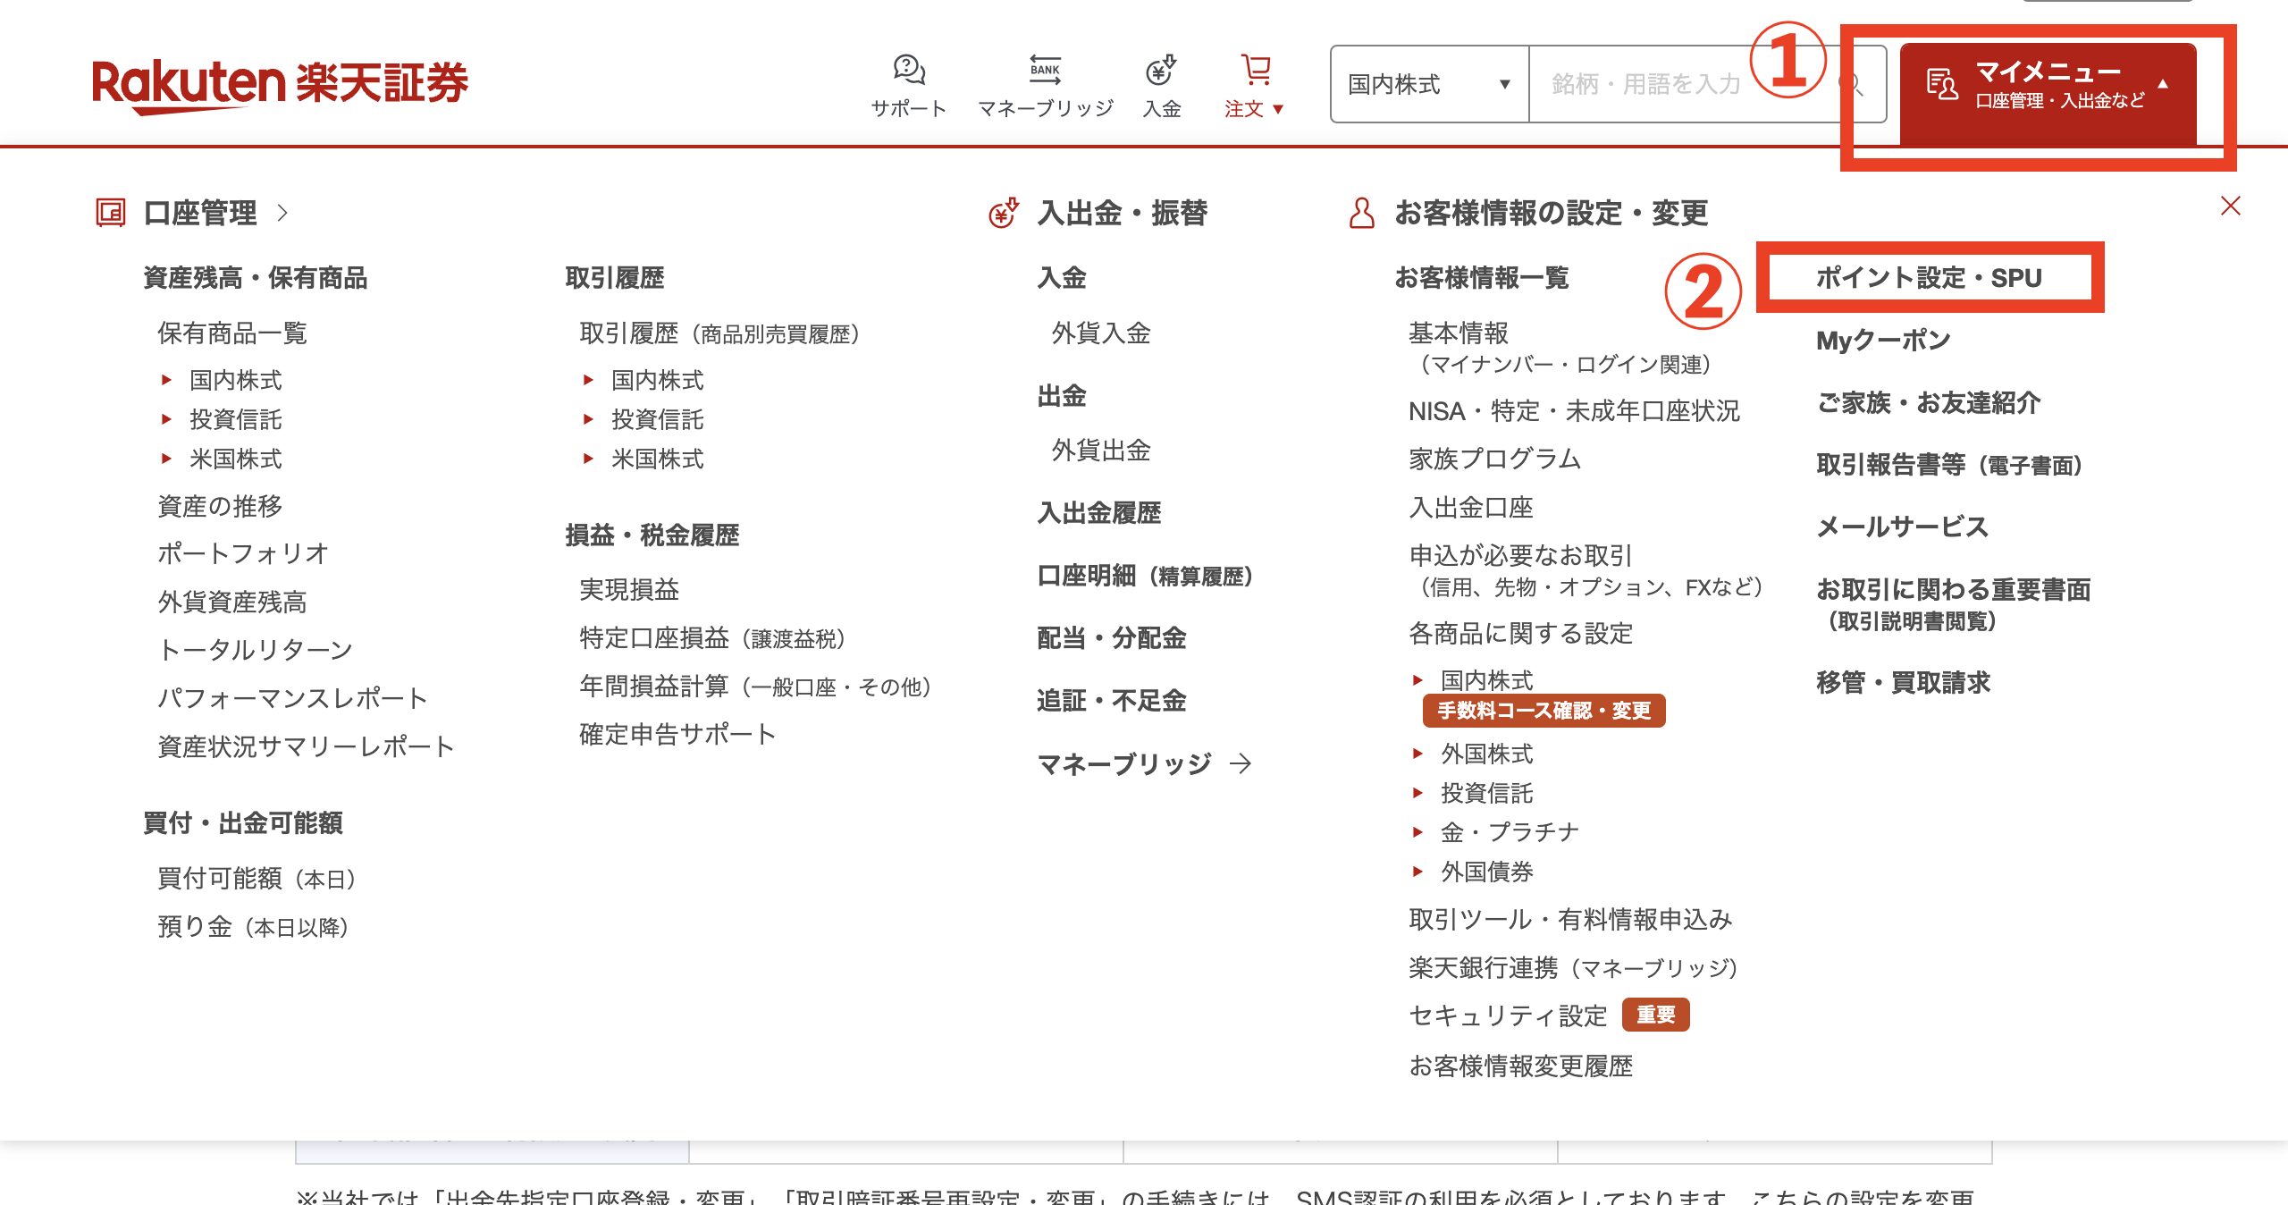The height and width of the screenshot is (1205, 2288).
Task: Click the 口座管理 heading icon
Action: (x=111, y=213)
